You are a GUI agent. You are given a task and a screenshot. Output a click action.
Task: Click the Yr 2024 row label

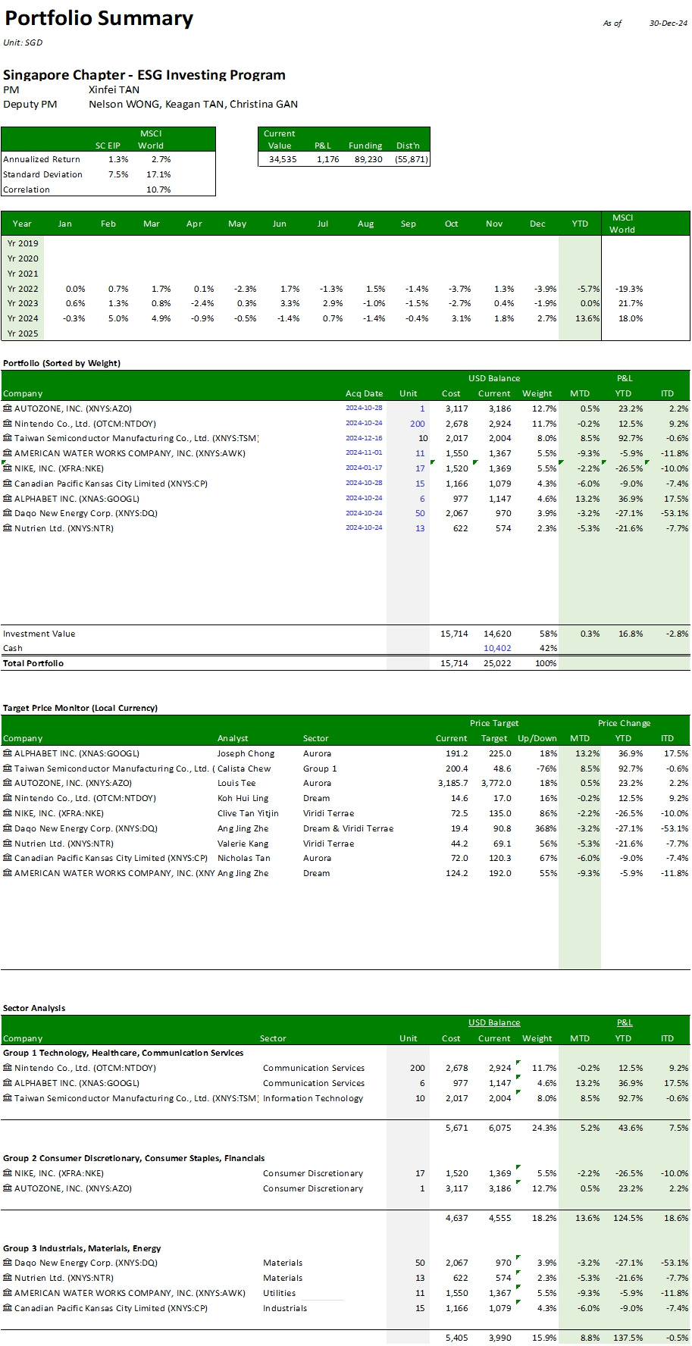click(23, 318)
